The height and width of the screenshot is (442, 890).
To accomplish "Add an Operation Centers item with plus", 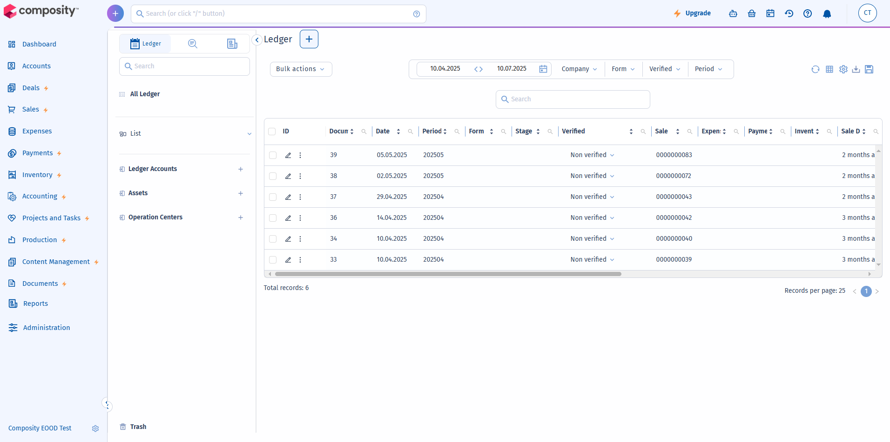I will pos(241,218).
